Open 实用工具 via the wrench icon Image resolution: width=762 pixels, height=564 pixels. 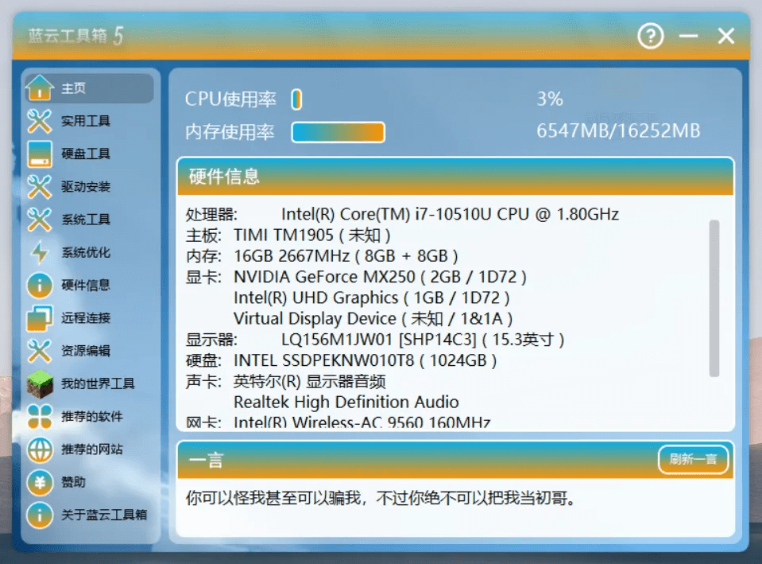39,121
